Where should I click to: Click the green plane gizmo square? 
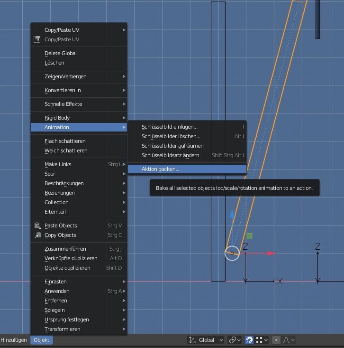click(249, 235)
